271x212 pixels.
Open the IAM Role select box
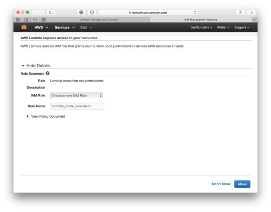[76, 96]
